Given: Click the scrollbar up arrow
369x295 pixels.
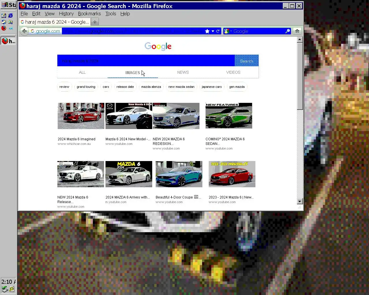Looking at the screenshot, I should coord(300,40).
